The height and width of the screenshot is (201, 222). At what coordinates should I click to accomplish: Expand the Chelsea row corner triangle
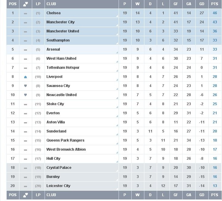click(x=117, y=16)
